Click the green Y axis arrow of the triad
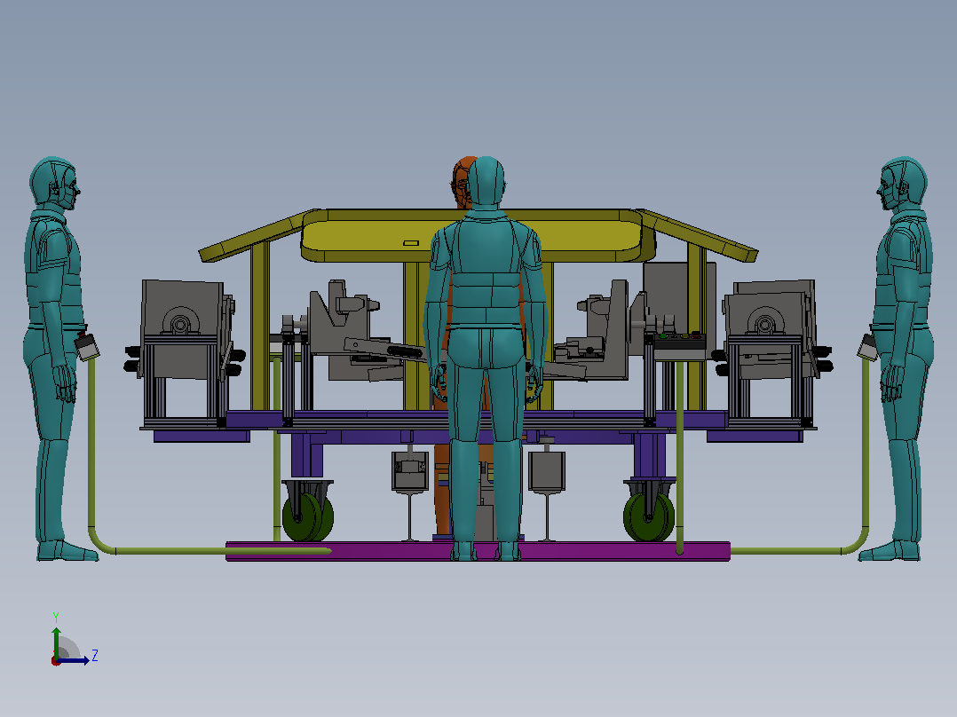Screen dimensions: 957x717 pos(56,643)
